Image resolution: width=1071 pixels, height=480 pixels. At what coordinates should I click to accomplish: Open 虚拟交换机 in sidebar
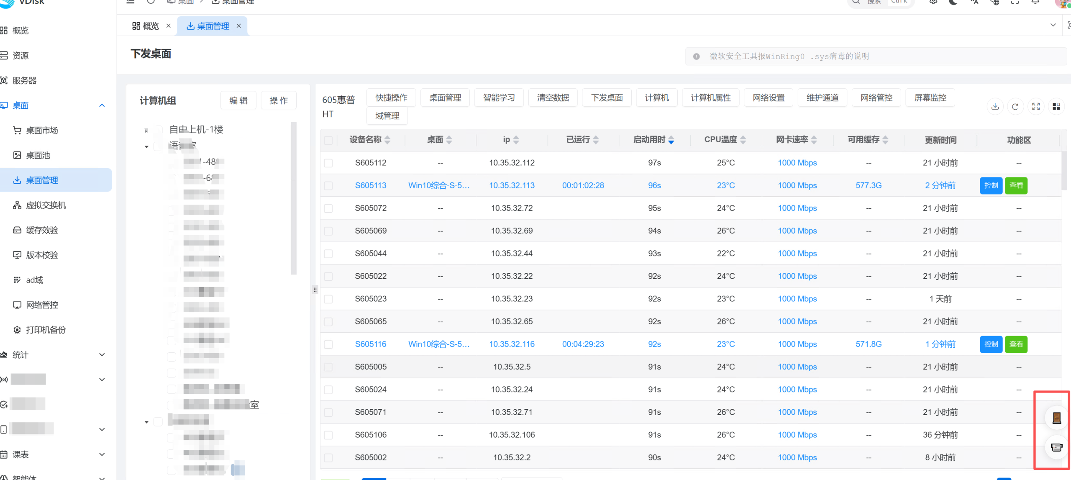46,205
